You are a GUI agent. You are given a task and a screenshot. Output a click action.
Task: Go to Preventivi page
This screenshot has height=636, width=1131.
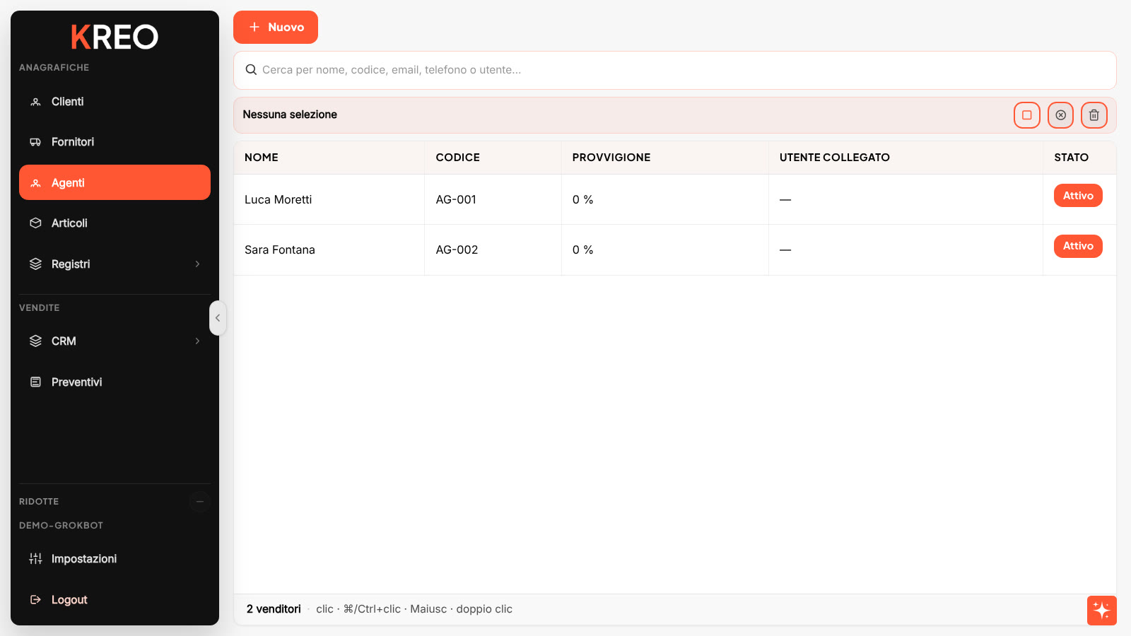click(x=115, y=382)
